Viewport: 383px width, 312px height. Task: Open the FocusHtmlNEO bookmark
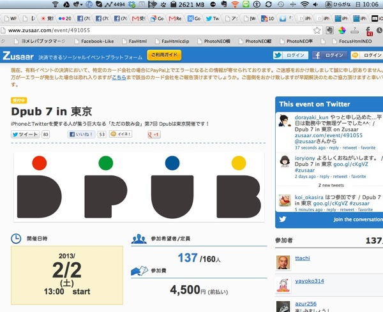click(352, 41)
